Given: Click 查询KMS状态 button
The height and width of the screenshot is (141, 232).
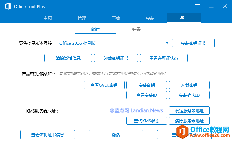Looking at the screenshot, I should coord(147,121).
